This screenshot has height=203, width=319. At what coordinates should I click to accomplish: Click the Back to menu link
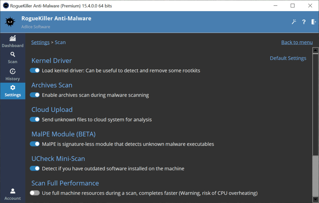pos(297,42)
